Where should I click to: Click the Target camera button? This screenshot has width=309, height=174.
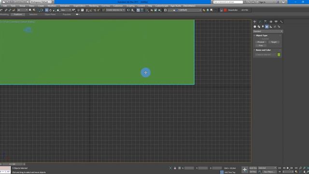pyautogui.click(x=274, y=42)
